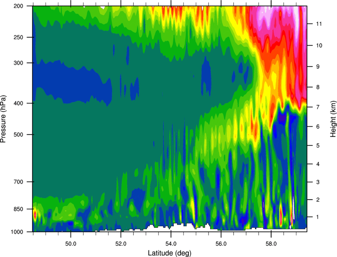Click height tick label 8
The width and height of the screenshot is (337, 257).
[x=318, y=87]
